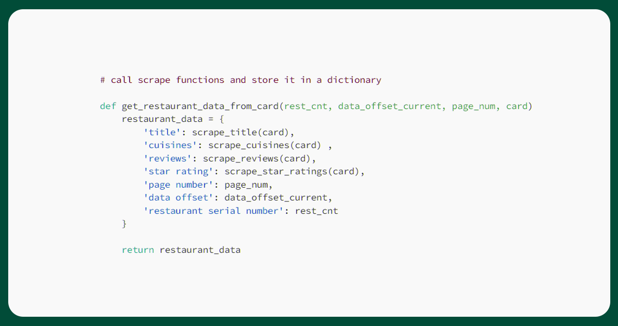The height and width of the screenshot is (326, 618).
Task: Click the comment line about scrape functions
Action: tap(241, 80)
